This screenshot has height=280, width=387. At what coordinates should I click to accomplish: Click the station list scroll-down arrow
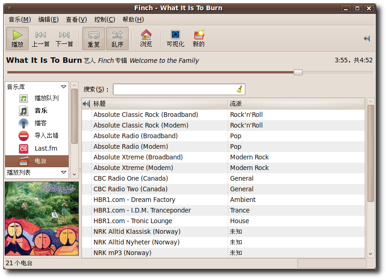pos(370,254)
